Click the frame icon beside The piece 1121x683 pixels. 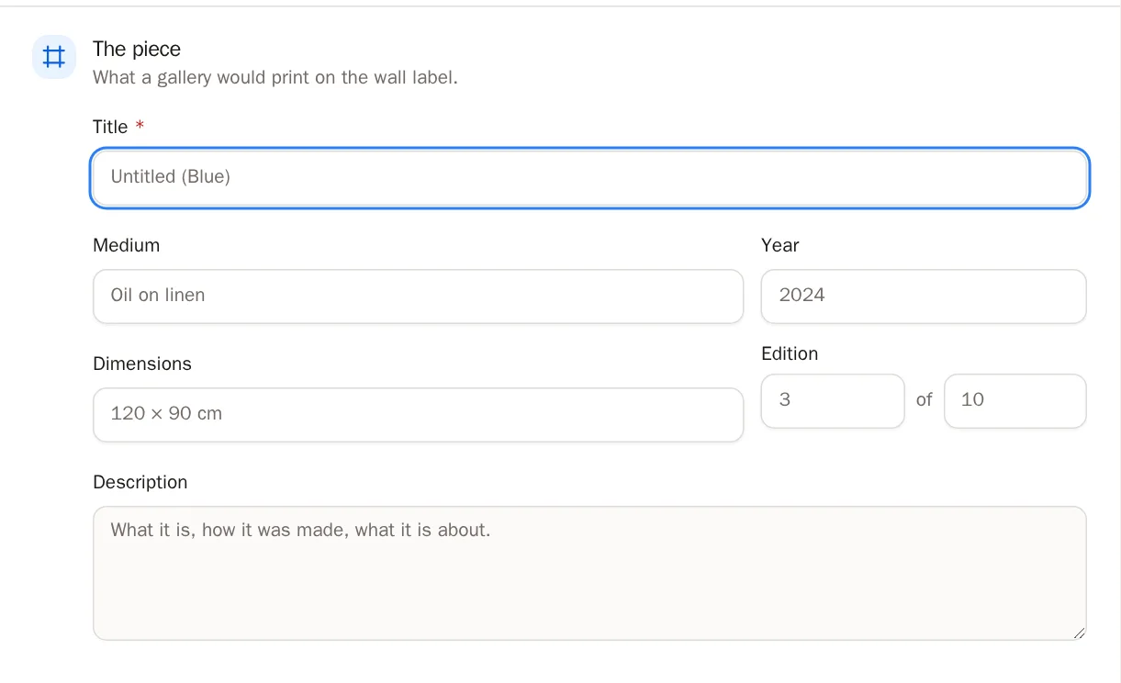pos(54,57)
